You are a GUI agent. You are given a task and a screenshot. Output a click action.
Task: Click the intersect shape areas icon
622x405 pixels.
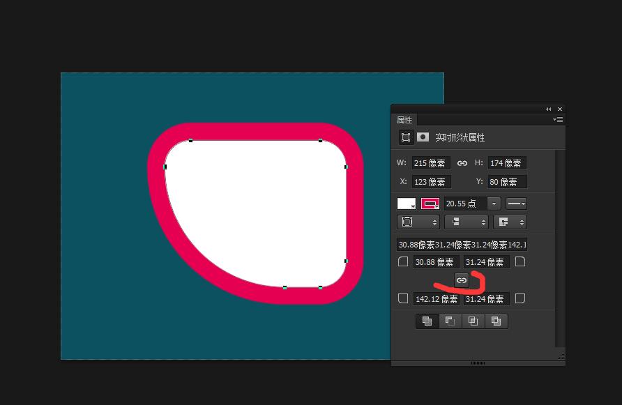click(x=472, y=321)
